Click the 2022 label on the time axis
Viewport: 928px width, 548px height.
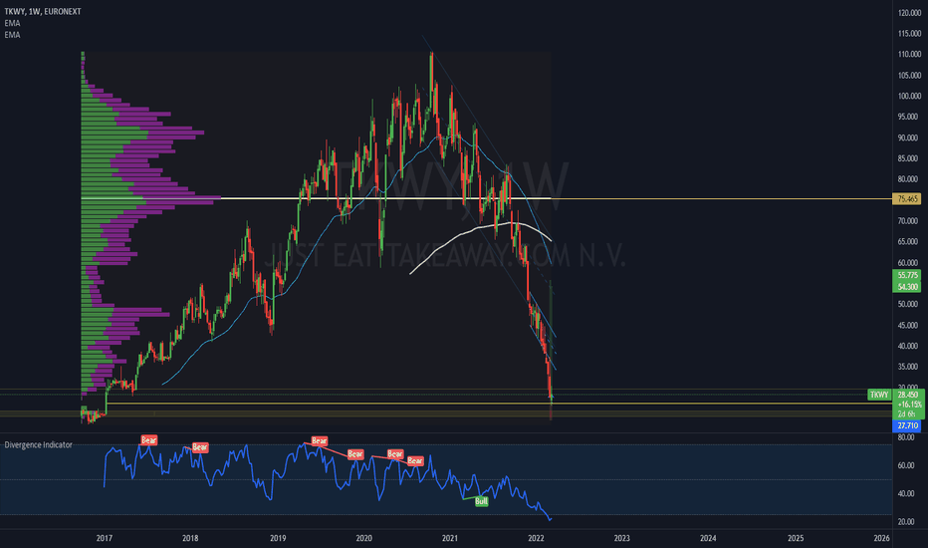click(x=536, y=538)
